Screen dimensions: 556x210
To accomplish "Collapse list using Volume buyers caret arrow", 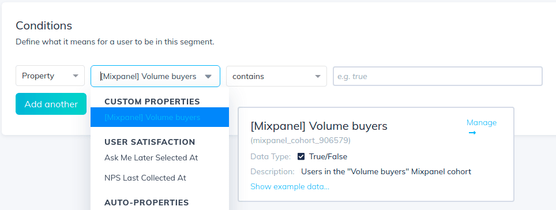I will click(208, 76).
